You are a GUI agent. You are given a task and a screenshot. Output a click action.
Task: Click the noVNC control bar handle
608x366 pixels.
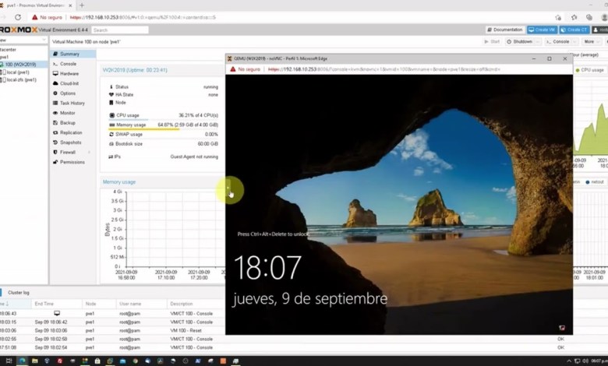point(228,188)
